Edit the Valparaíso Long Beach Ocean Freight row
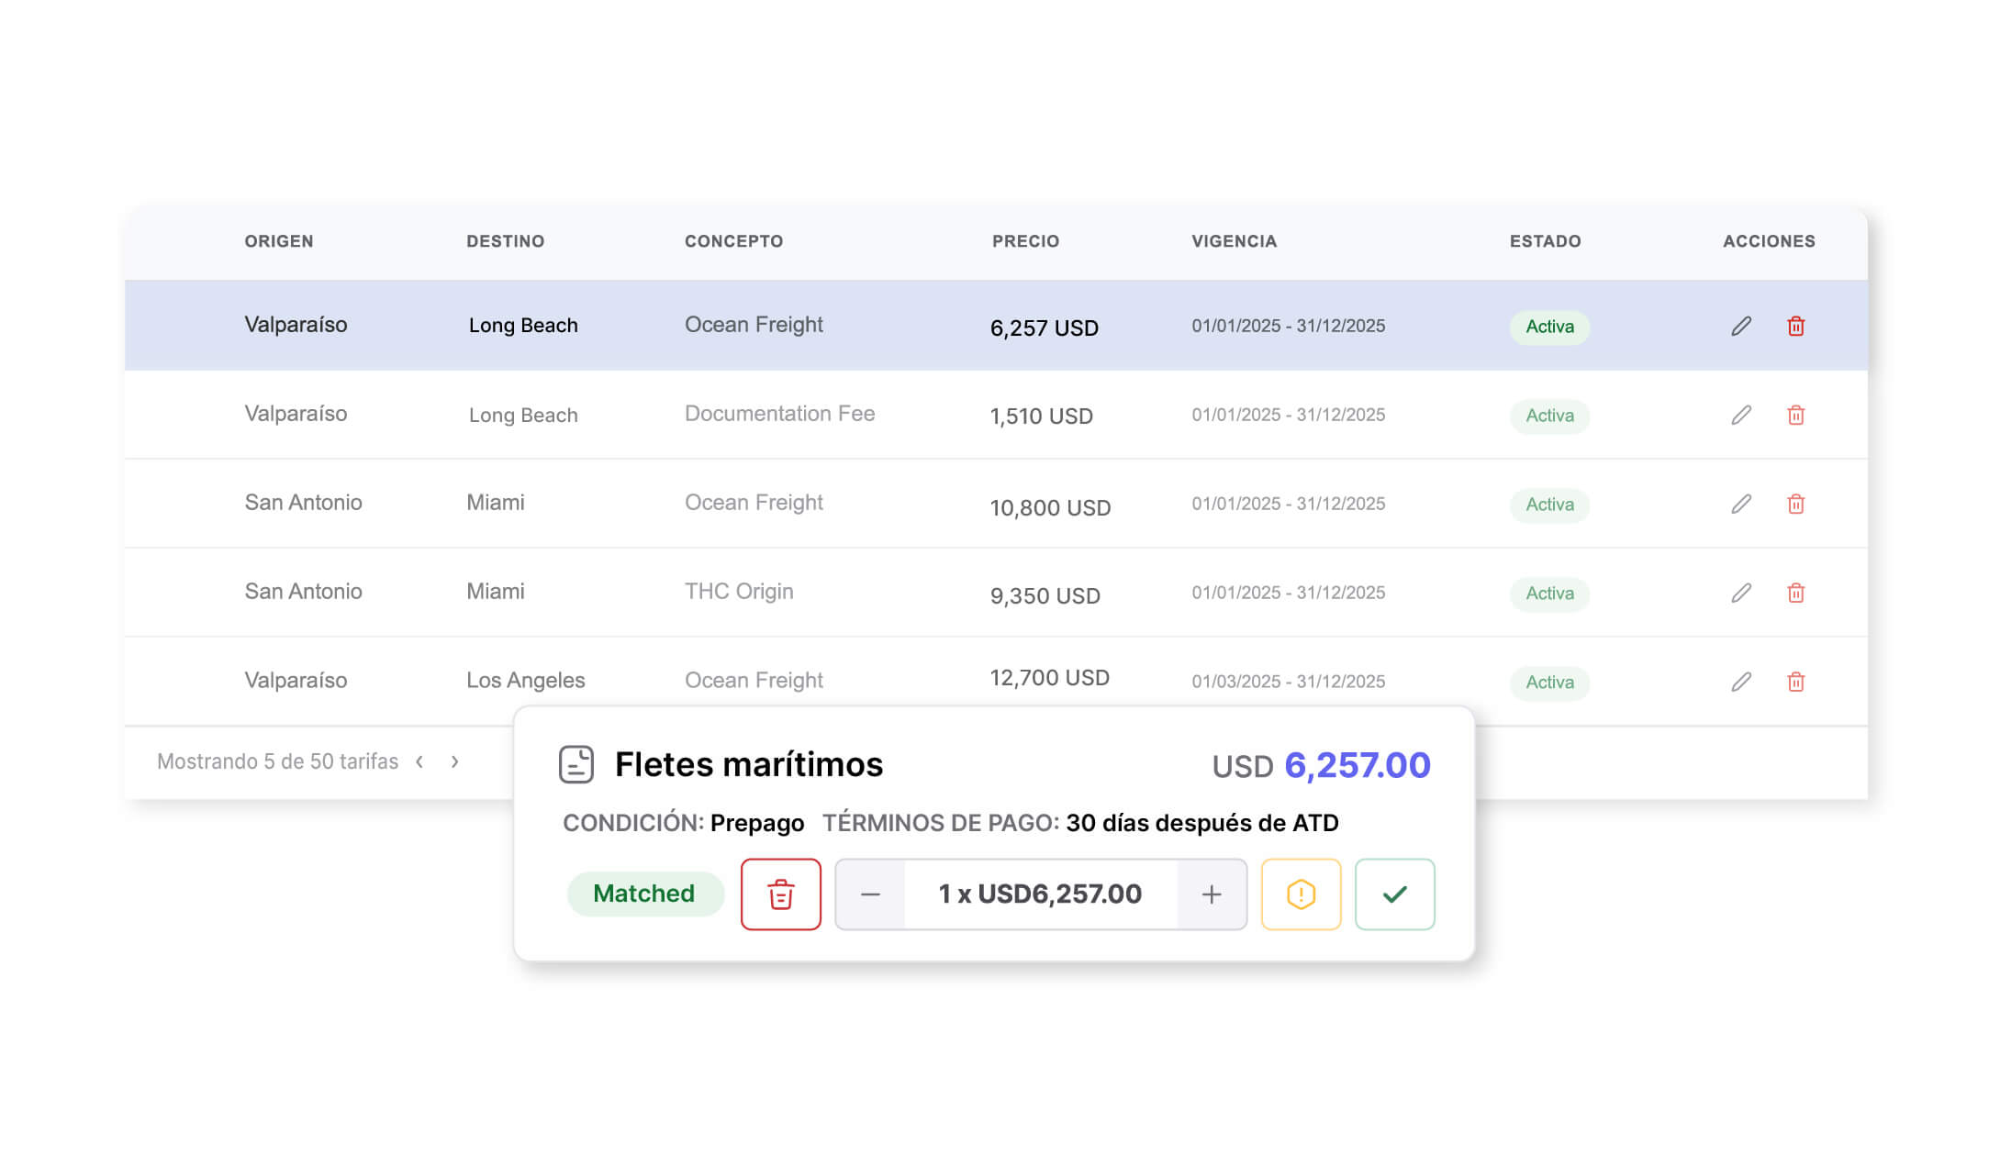 click(1740, 327)
